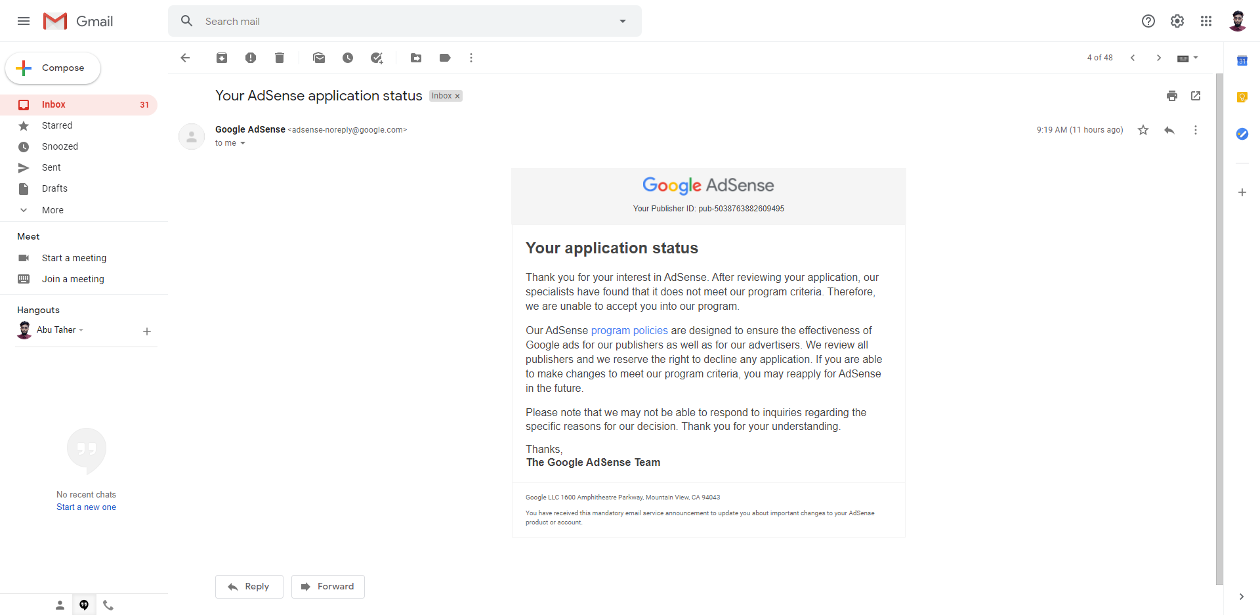Mark the email as unread
1260x615 pixels.
(319, 58)
